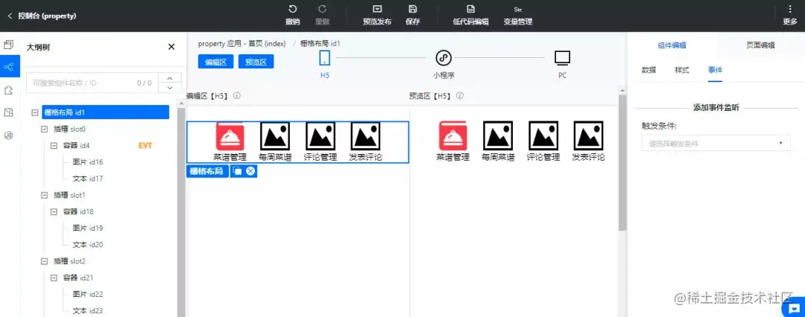This screenshot has height=317, width=805.
Task: Click the 重做 redo icon
Action: tap(323, 9)
